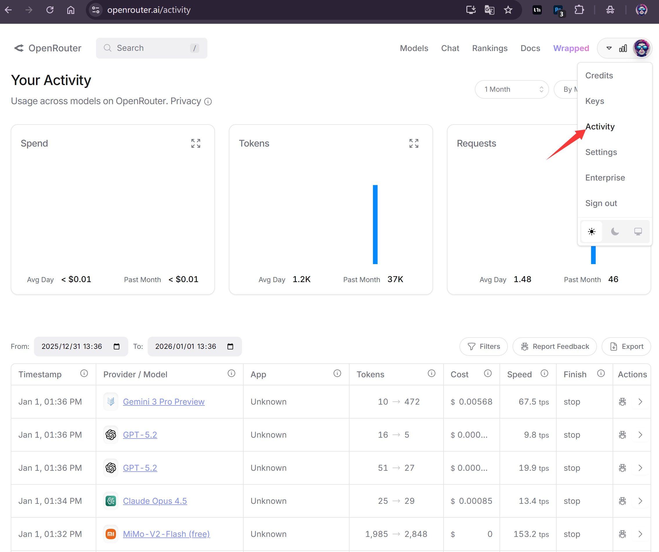
Task: Open calendar picker for From date
Action: [116, 346]
